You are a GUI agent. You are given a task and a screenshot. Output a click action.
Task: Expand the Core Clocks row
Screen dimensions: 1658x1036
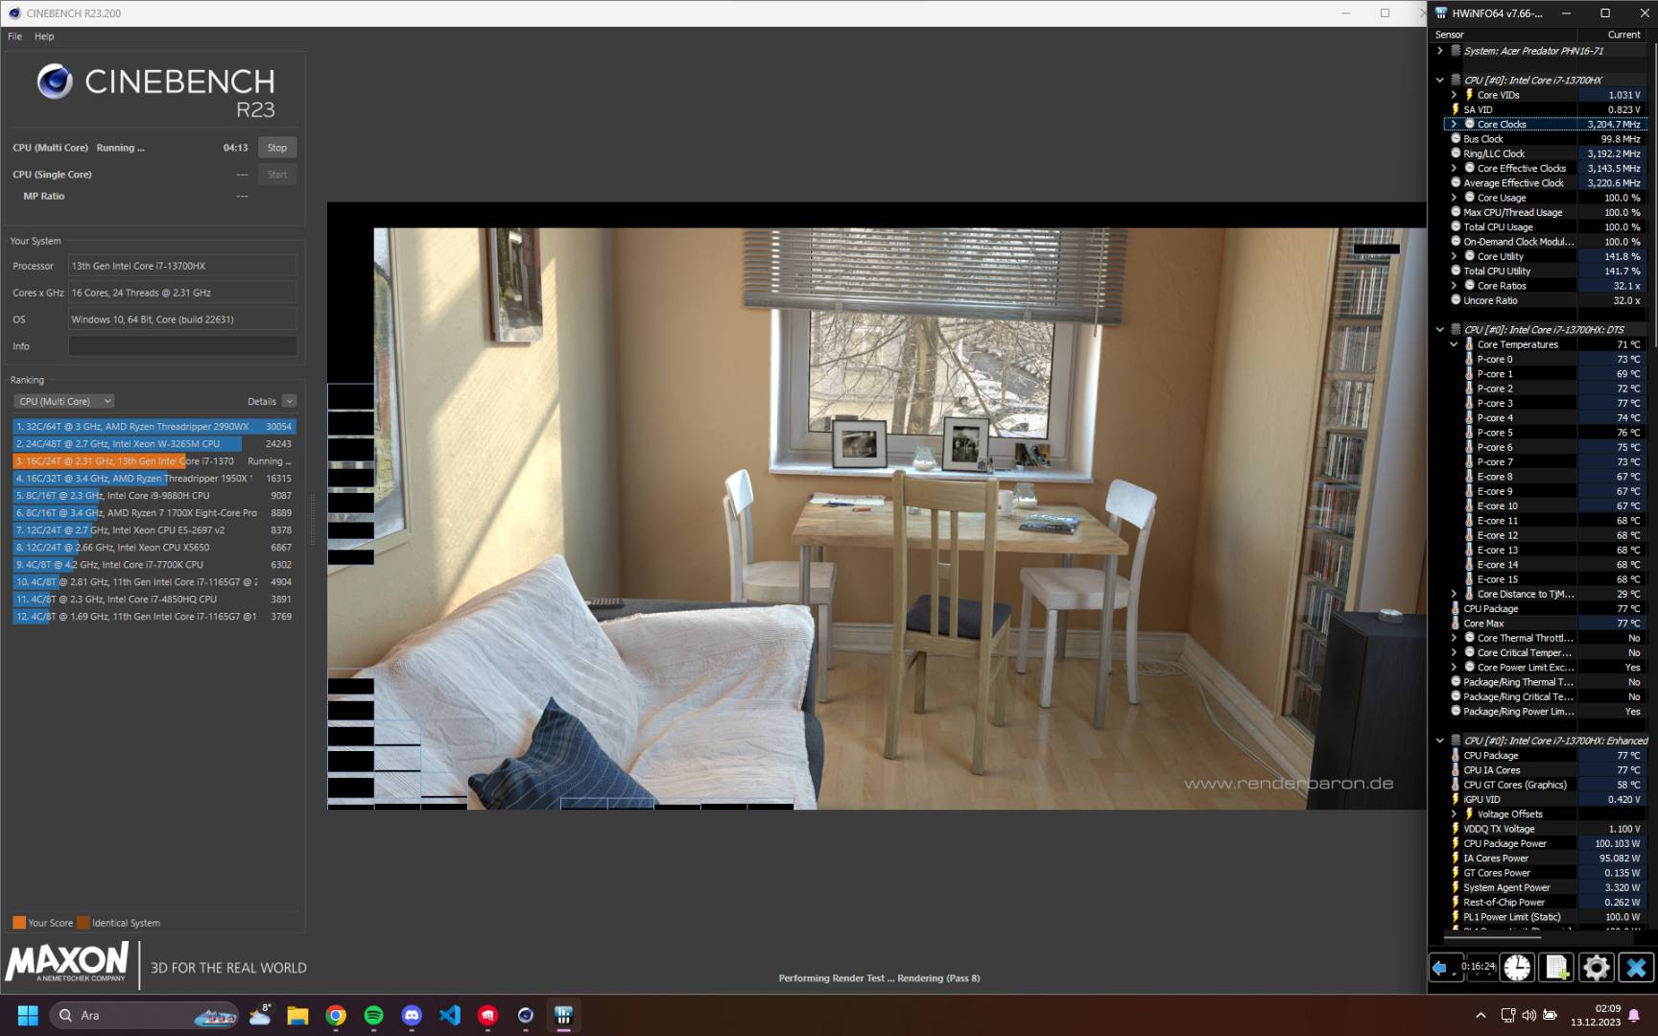pyautogui.click(x=1454, y=125)
